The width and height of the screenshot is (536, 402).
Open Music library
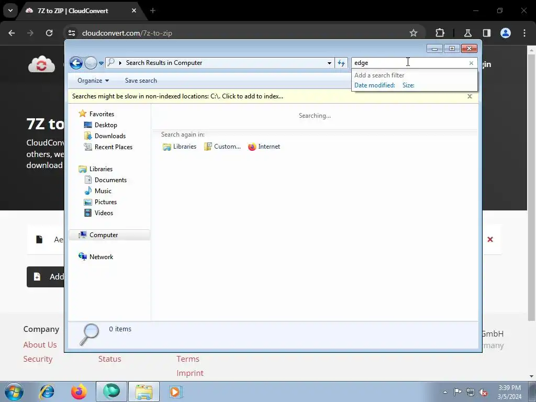click(x=98, y=191)
